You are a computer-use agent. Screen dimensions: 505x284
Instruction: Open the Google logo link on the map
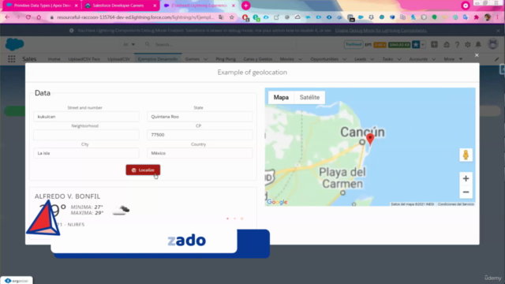point(277,202)
